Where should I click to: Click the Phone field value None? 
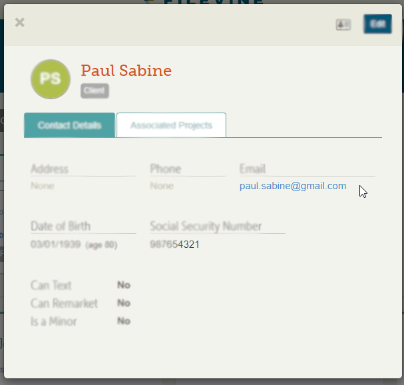(162, 186)
